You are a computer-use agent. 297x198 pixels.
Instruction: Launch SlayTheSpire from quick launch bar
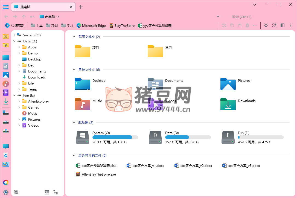(x=122, y=25)
